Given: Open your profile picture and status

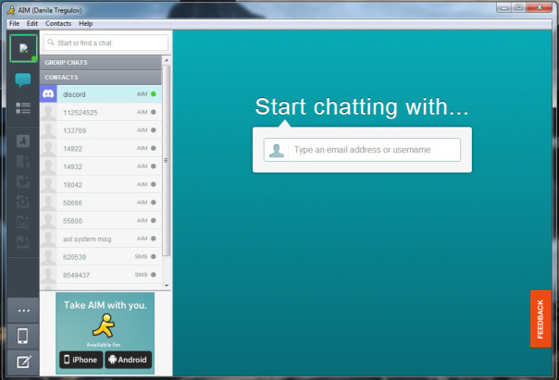Looking at the screenshot, I should click(23, 48).
